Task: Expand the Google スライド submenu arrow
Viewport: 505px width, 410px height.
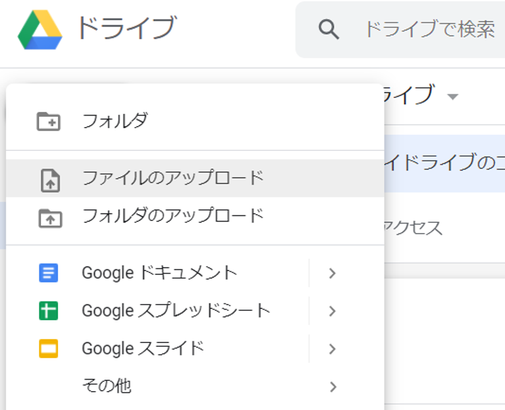Action: click(x=333, y=348)
